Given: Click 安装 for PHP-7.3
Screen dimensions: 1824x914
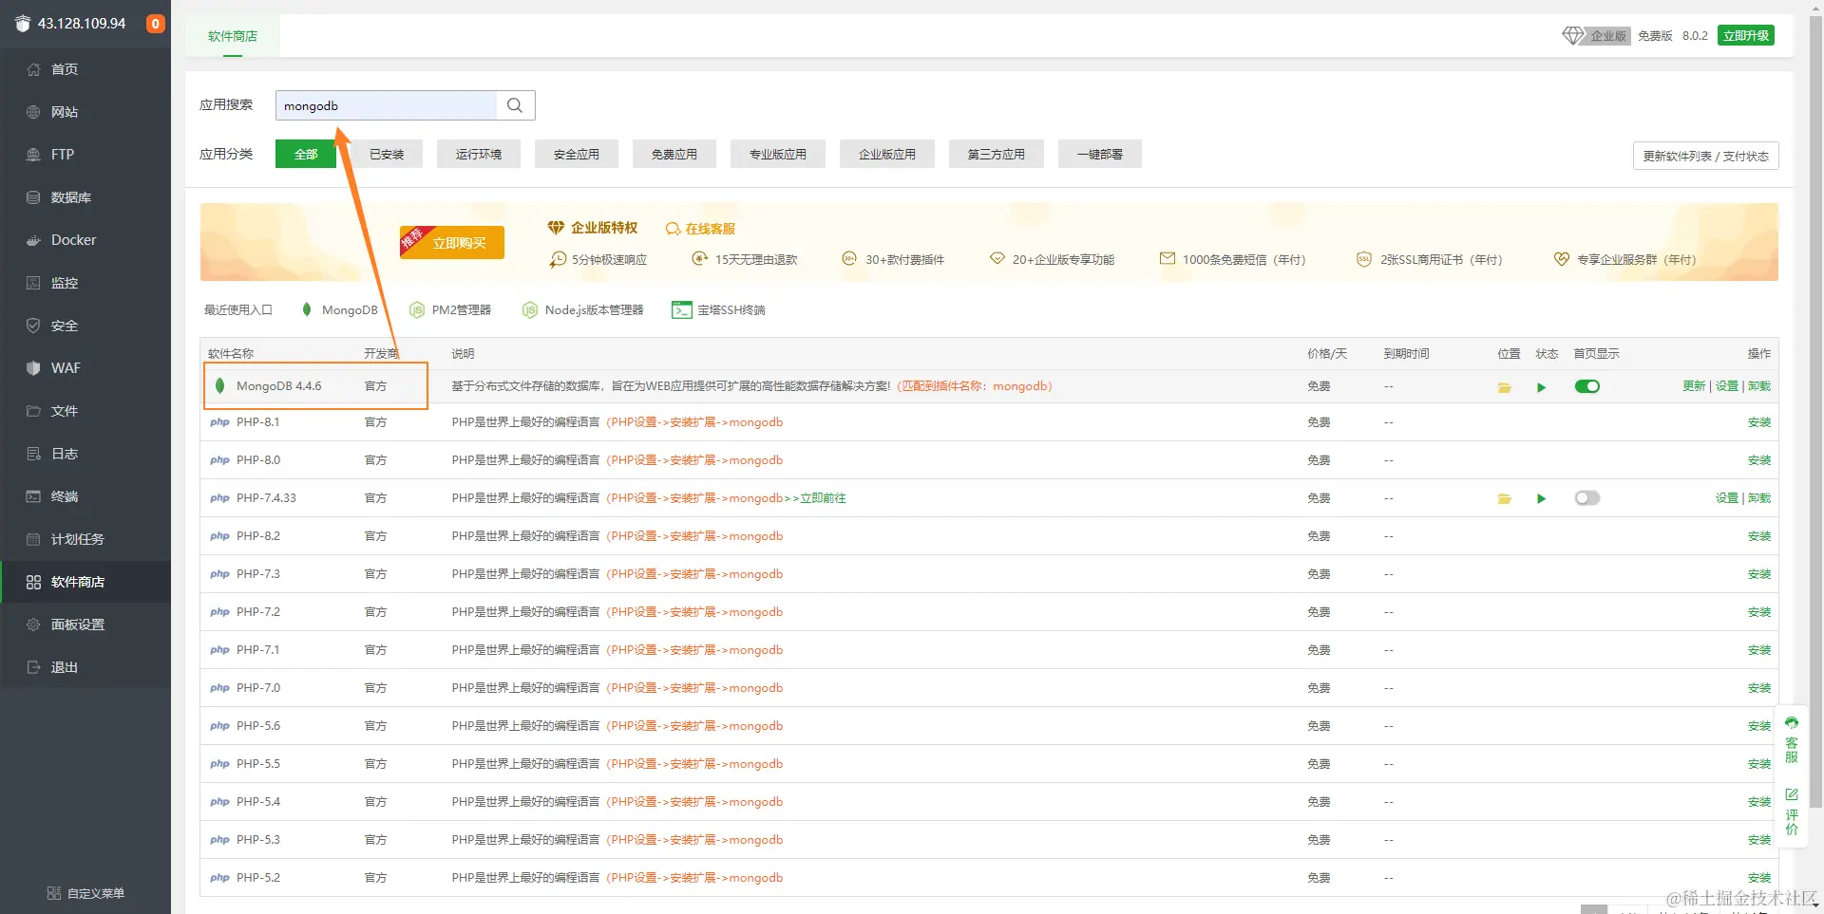Looking at the screenshot, I should point(1759,574).
